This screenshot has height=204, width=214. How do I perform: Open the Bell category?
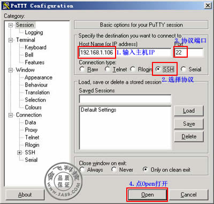tap(29, 55)
